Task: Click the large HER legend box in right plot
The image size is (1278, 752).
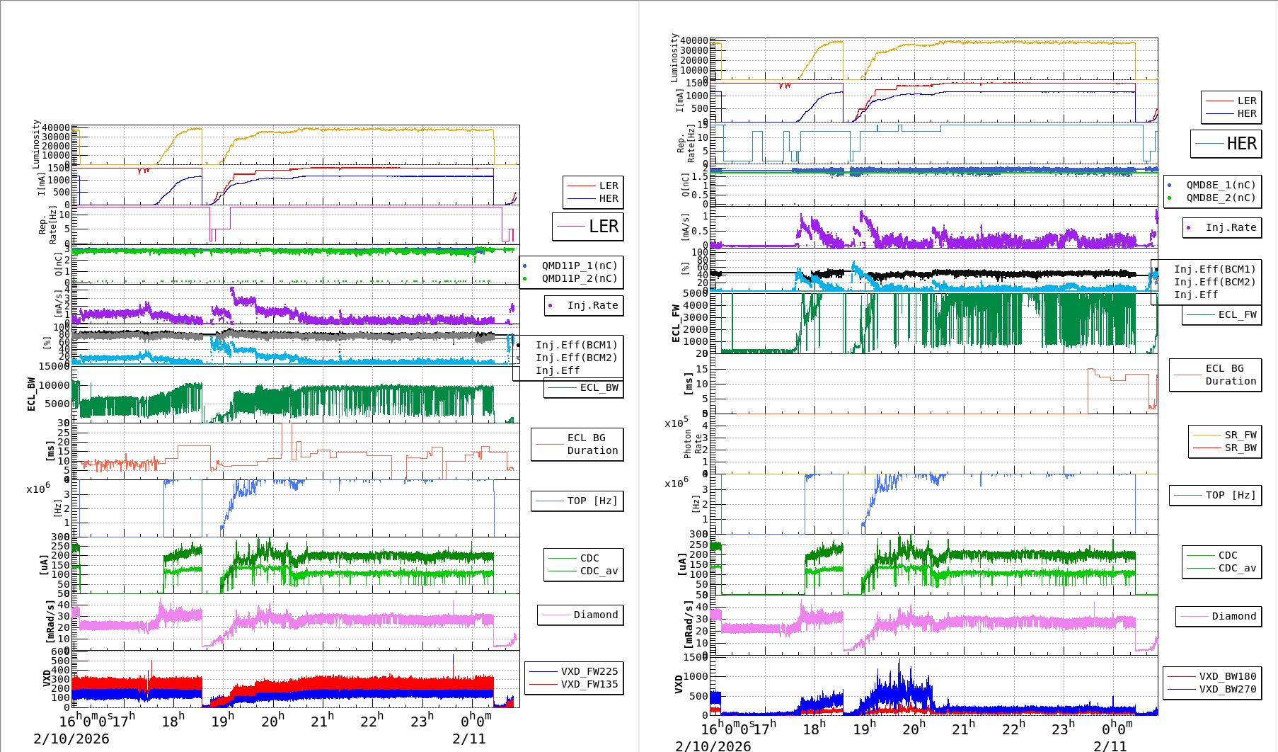Action: [1226, 144]
